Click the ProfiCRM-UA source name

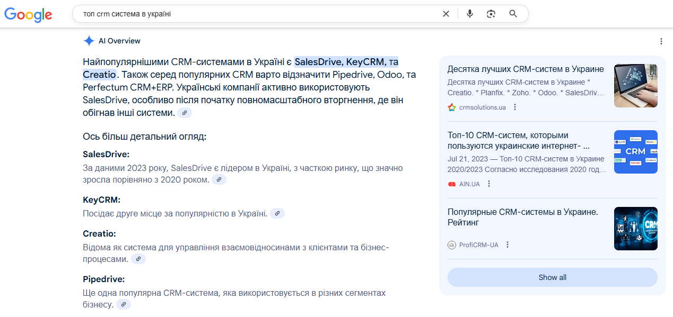click(479, 245)
